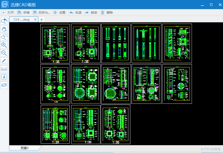Select the text annotation tool
Screen dimensions: 223x153
pos(4,77)
